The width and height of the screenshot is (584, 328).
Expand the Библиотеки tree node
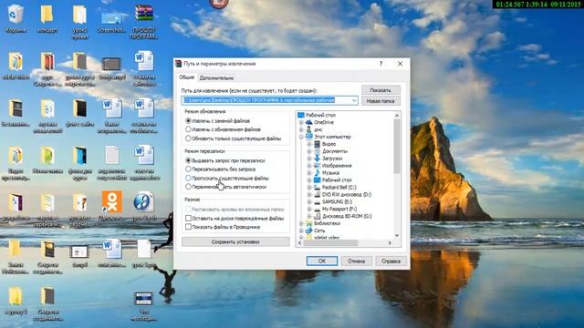(x=301, y=223)
